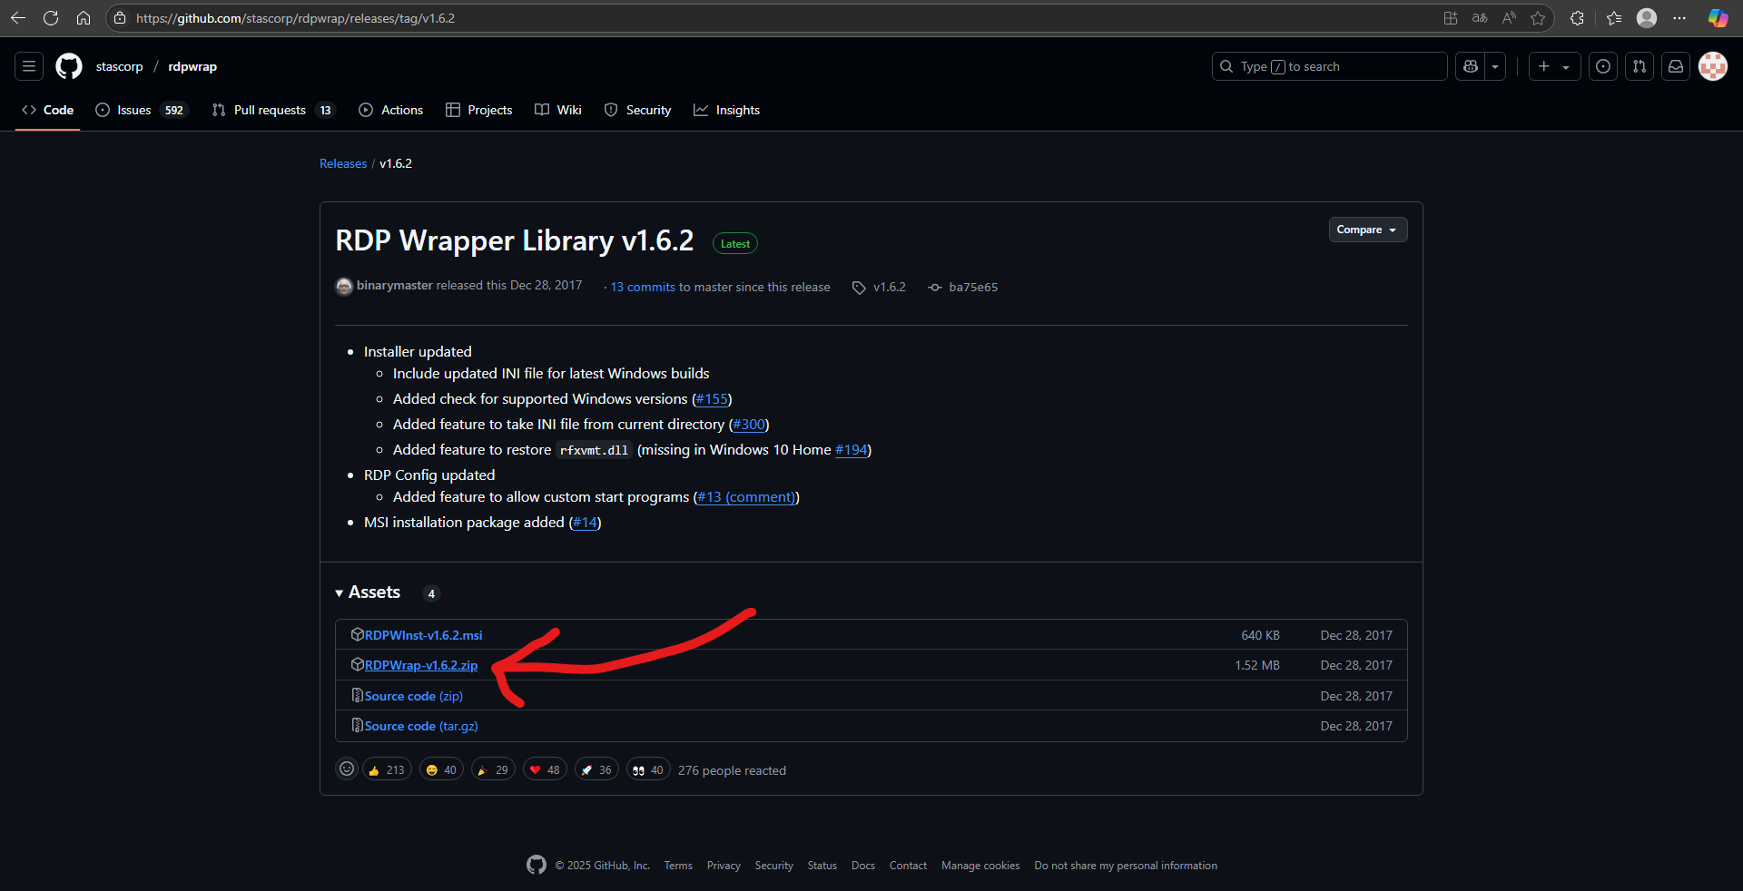Screen dimensions: 1743x891
Task: Download Source code (zip)
Action: coord(413,696)
